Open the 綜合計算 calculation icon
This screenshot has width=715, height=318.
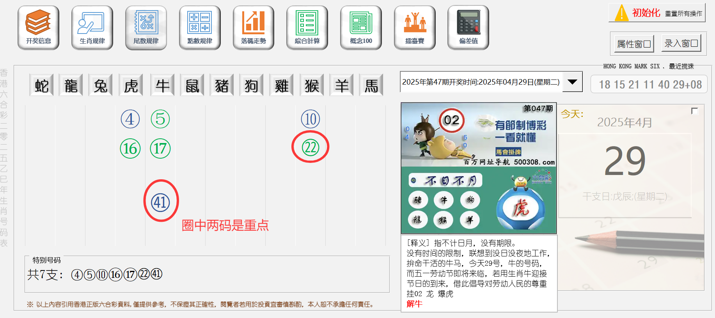pos(307,27)
